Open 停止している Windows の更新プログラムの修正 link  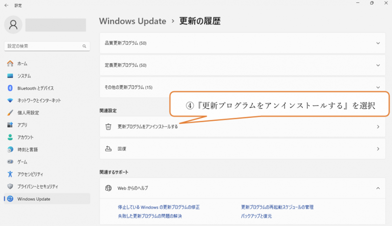tap(158, 207)
